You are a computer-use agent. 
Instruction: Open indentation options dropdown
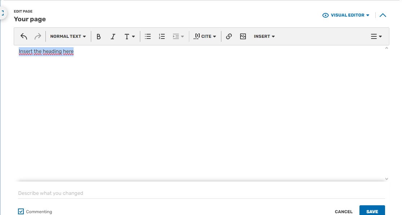(178, 36)
